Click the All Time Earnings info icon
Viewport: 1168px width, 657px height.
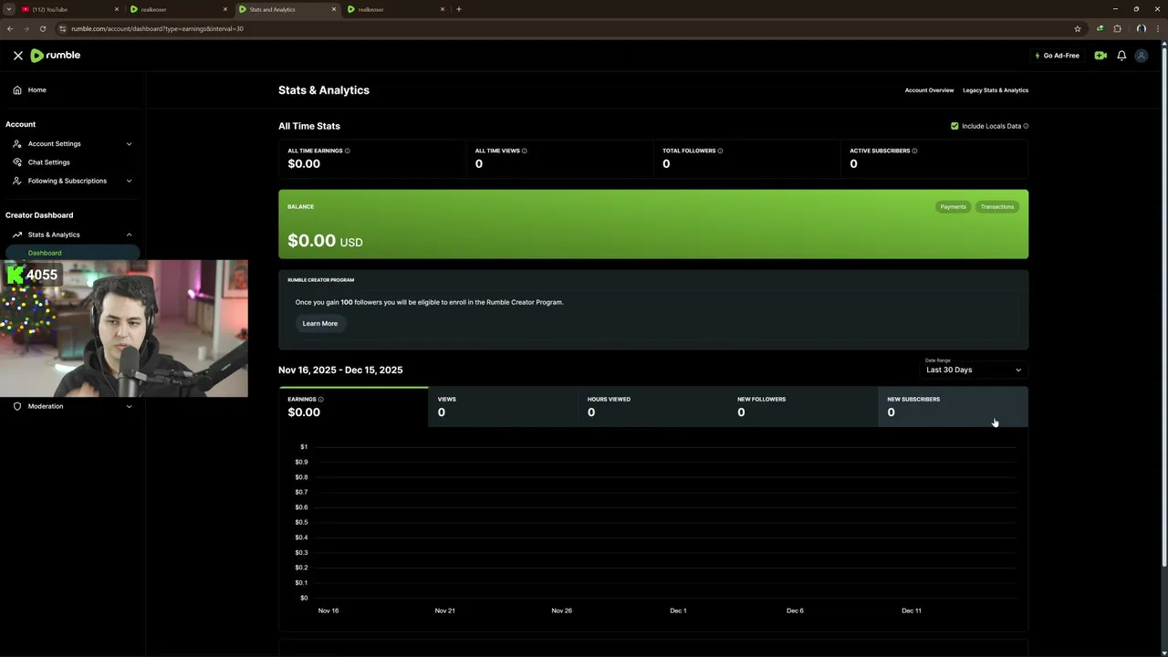[x=348, y=151]
